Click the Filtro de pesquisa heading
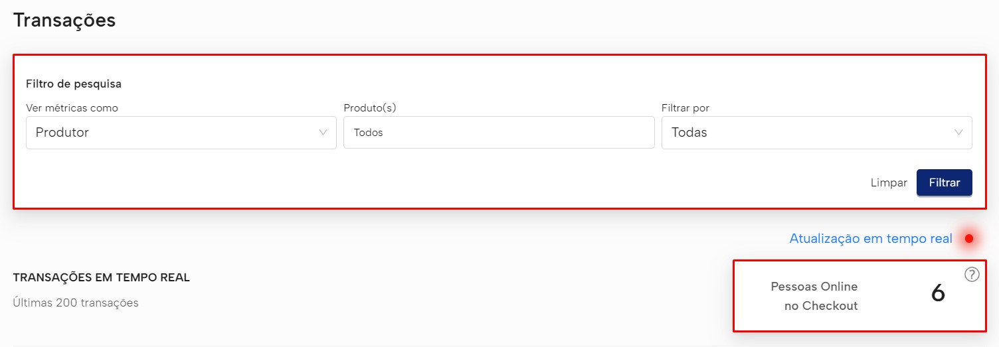 click(74, 84)
